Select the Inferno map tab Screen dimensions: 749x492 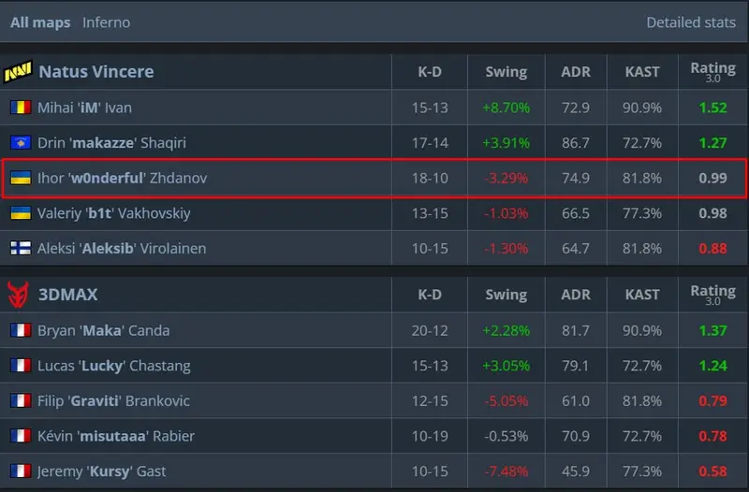106,22
